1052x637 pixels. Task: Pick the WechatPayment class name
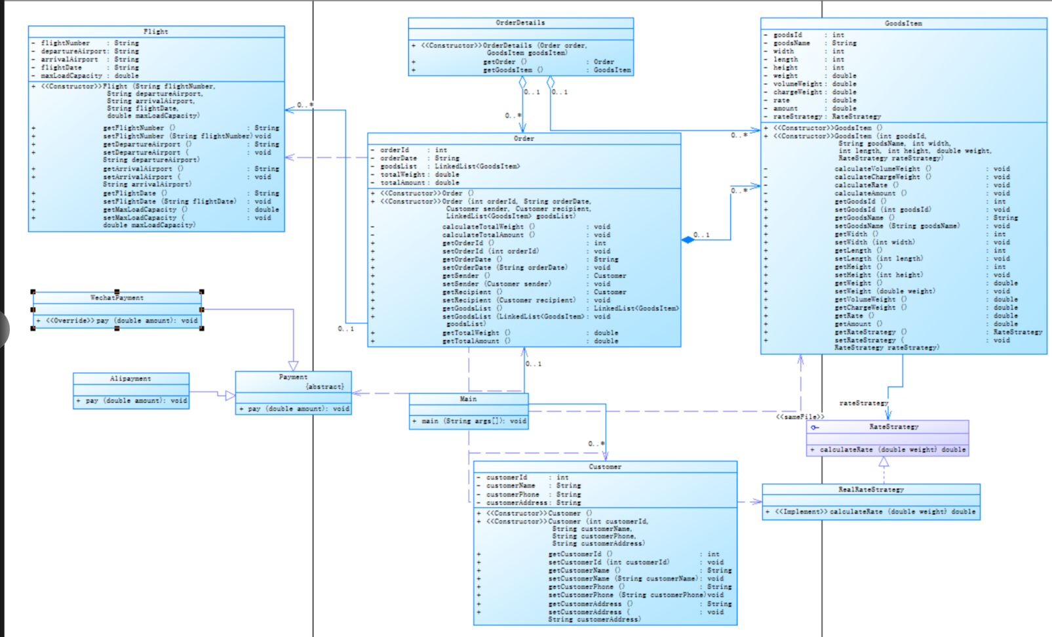pos(117,298)
